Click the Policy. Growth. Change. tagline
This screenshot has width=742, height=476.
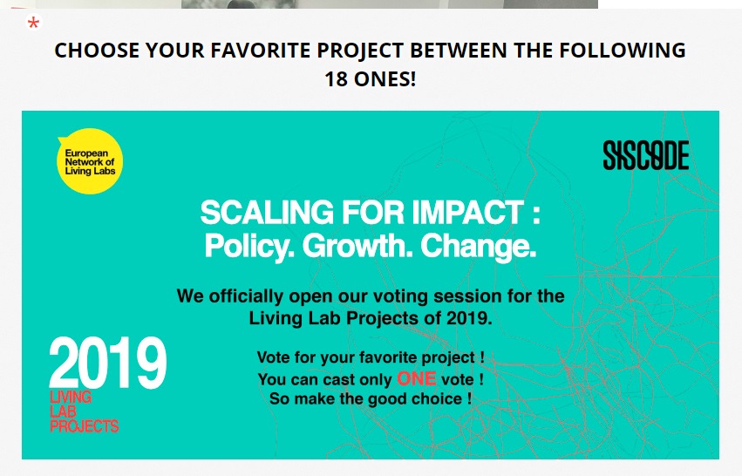pyautogui.click(x=370, y=247)
